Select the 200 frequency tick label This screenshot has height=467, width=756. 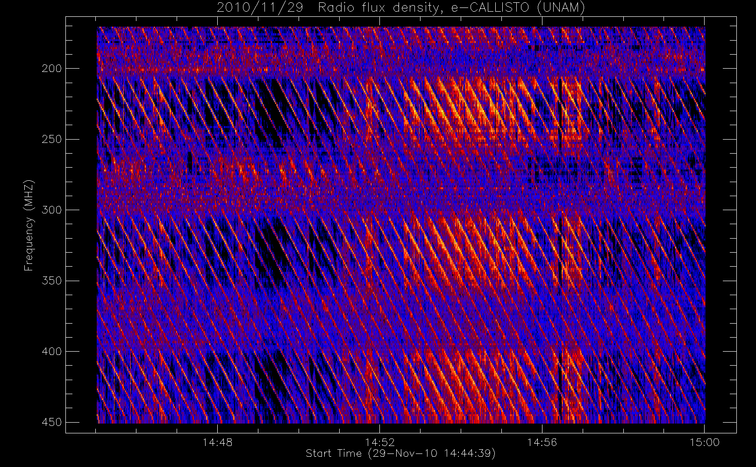pos(51,69)
